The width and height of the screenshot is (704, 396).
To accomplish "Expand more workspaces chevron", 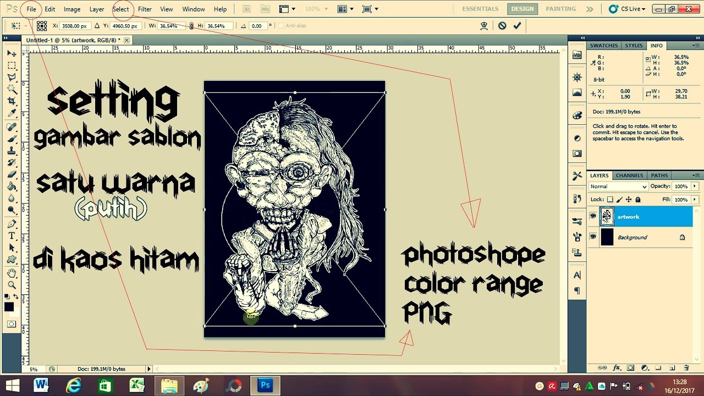I will pyautogui.click(x=590, y=9).
